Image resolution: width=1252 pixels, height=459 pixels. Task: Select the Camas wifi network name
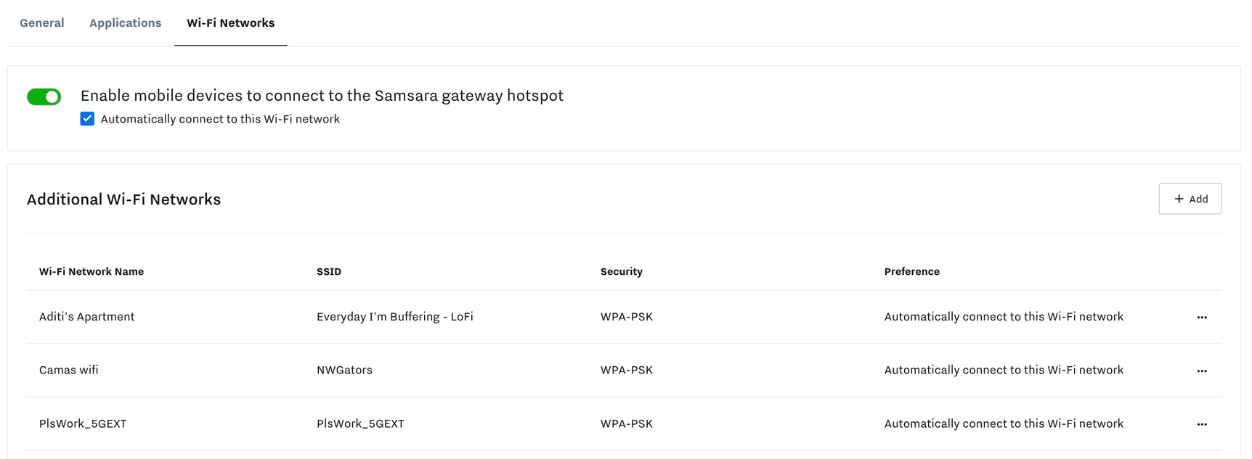68,370
